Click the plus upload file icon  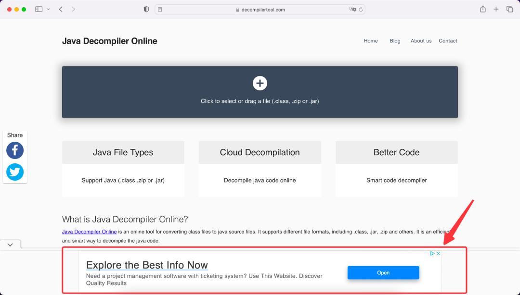click(x=260, y=83)
